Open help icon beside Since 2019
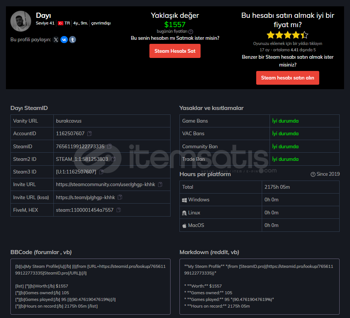Image resolution: width=350 pixels, height=318 pixels. click(313, 174)
